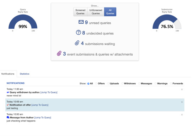192x136 pixels.
Task: Select the Warnings filter radio button
Action: [x=155, y=84]
